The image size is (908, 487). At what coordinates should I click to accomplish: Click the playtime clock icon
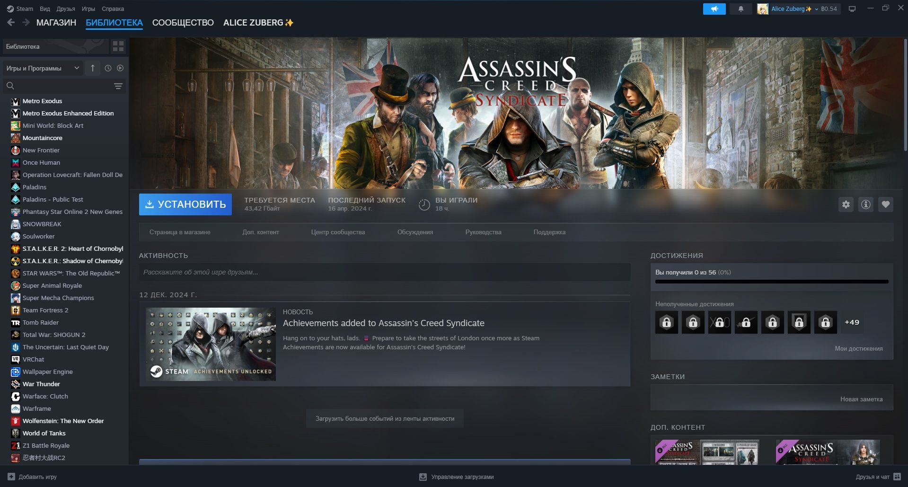[x=424, y=204]
